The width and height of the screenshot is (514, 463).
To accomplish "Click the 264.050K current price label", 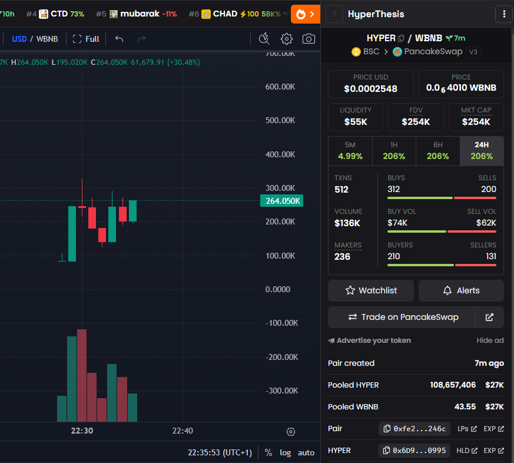I will coord(281,201).
